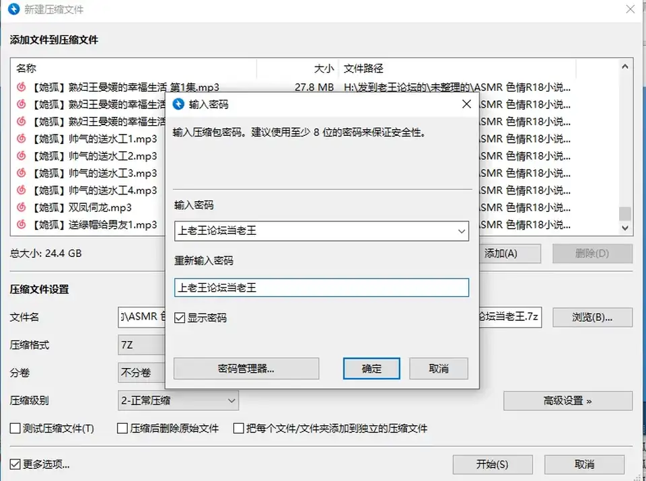
Task: Click the file list scrollbar thumb
Action: [x=625, y=214]
